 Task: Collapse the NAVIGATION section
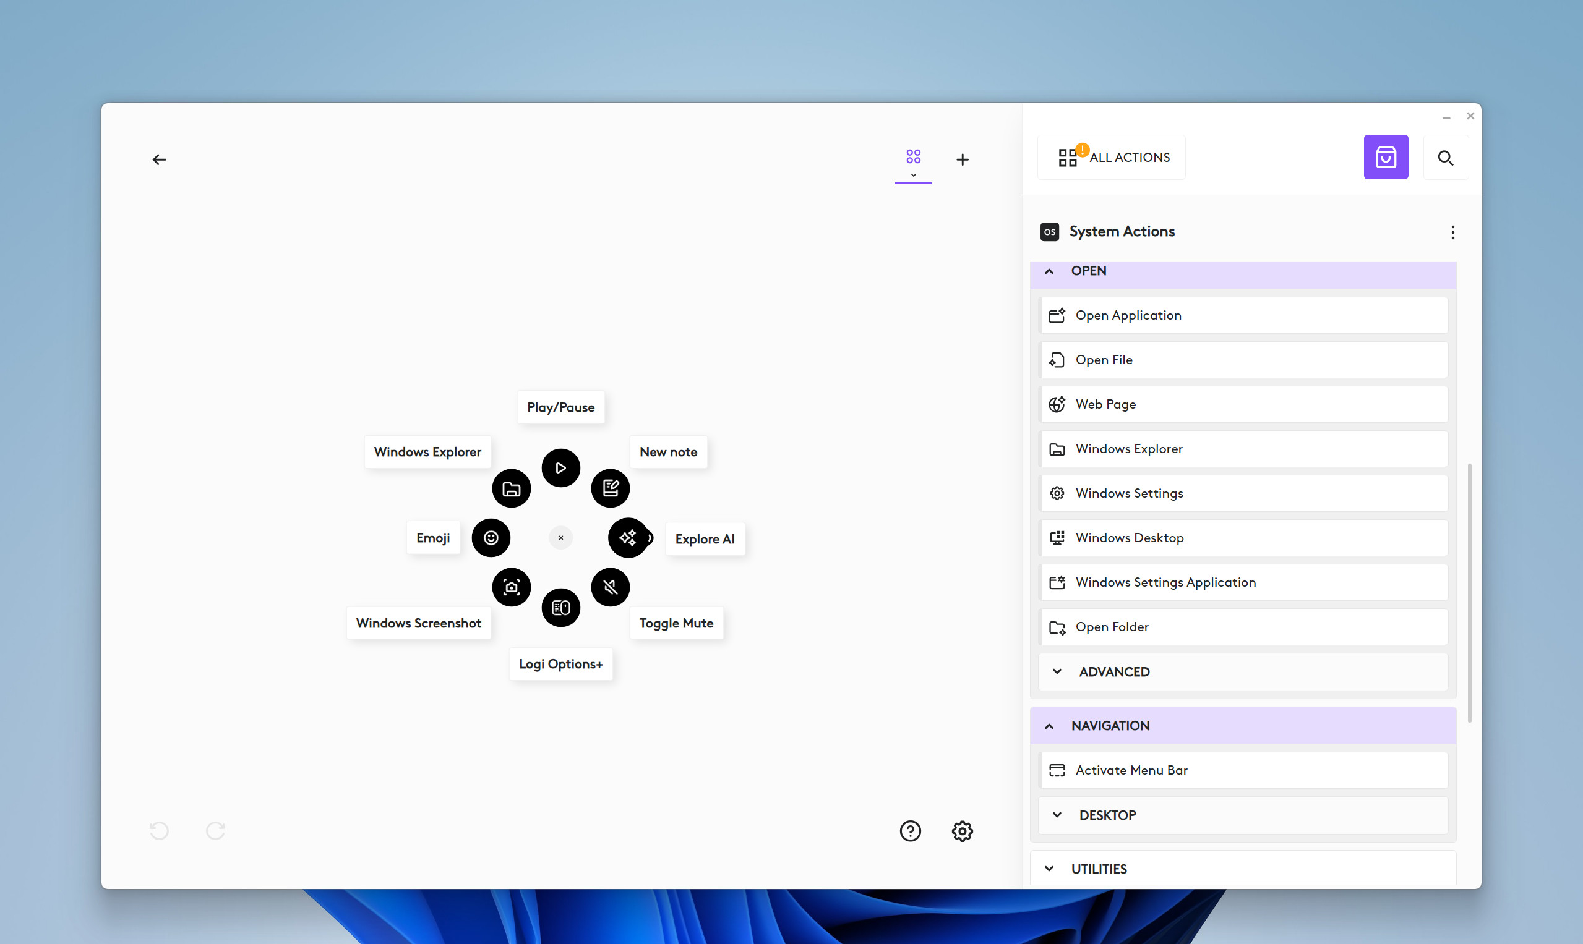[x=1243, y=726]
